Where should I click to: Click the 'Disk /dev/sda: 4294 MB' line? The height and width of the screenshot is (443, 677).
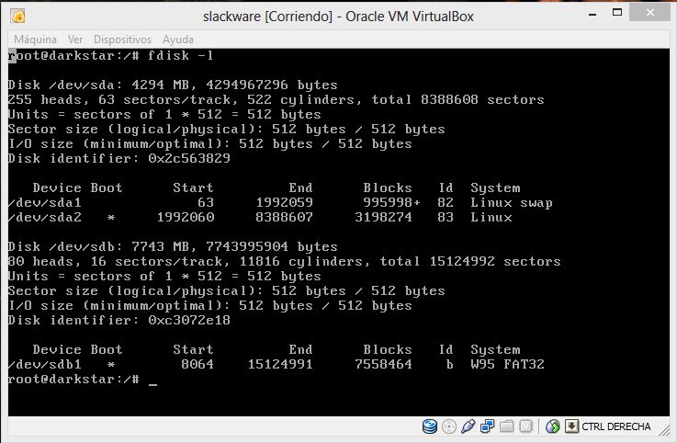tap(173, 85)
